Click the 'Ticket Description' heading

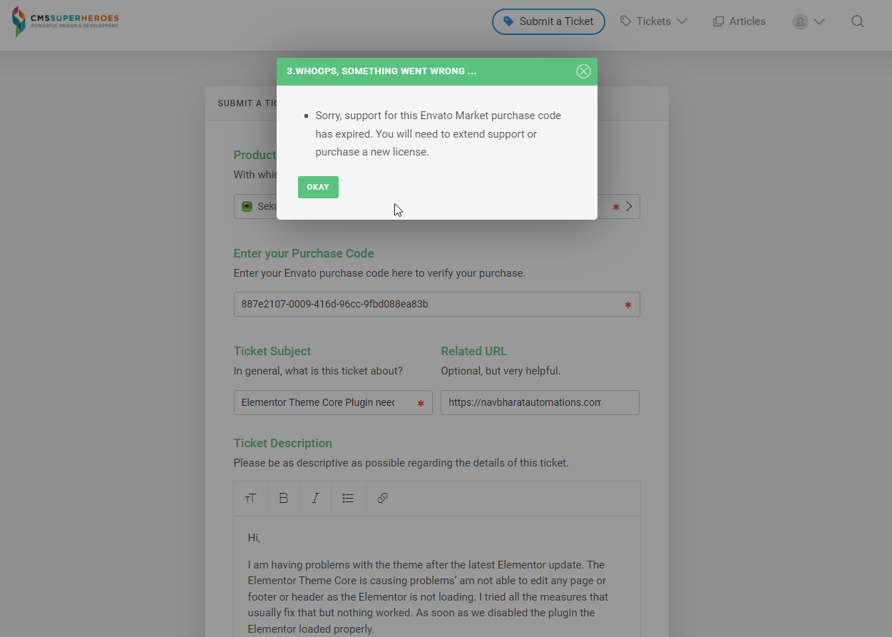point(283,443)
